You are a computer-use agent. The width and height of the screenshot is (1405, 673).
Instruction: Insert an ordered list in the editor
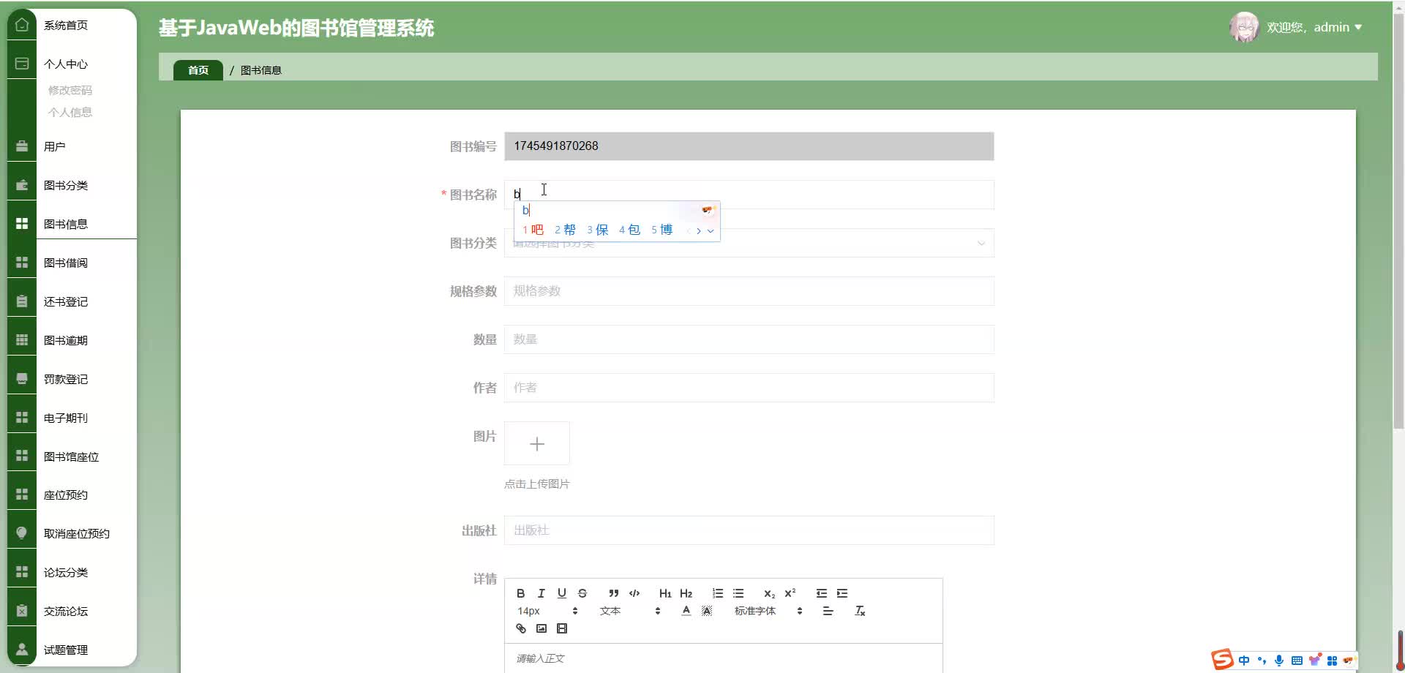[718, 593]
